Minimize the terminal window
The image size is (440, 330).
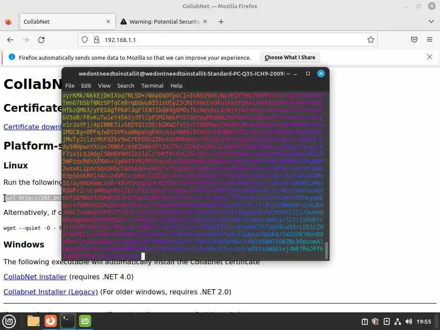[x=295, y=74]
